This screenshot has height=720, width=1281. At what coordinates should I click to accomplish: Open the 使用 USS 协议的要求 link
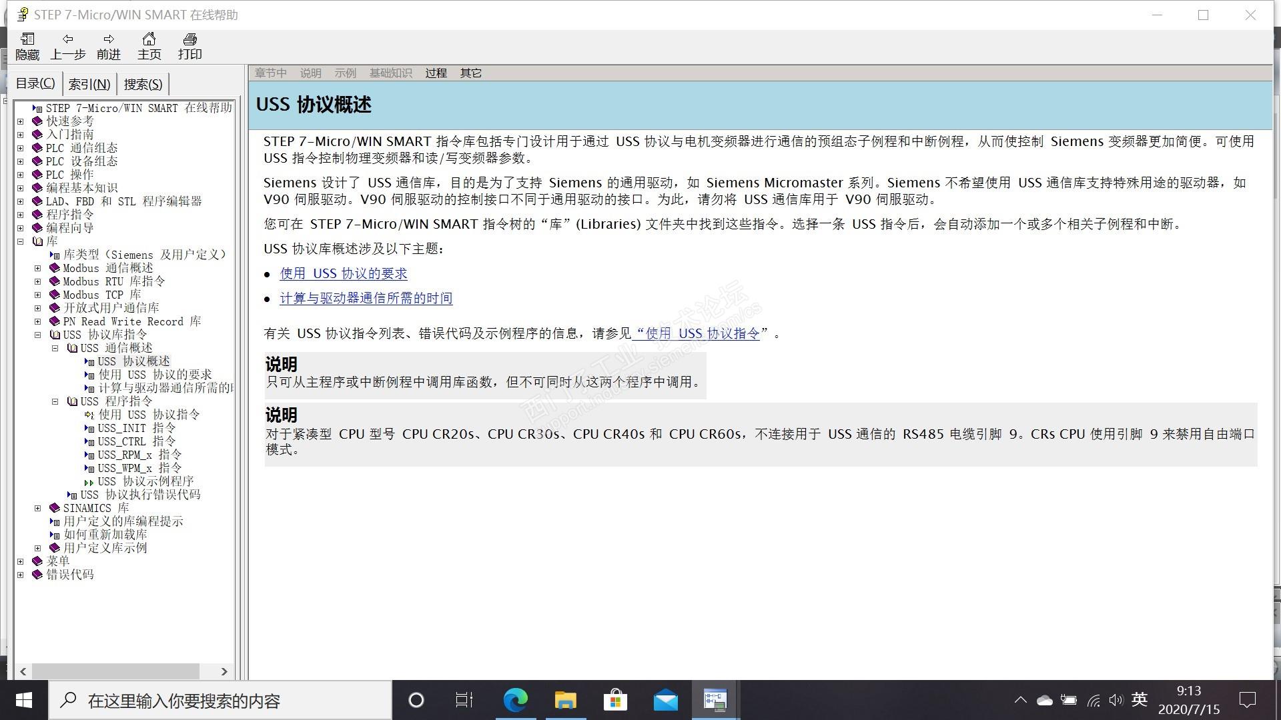pos(343,273)
